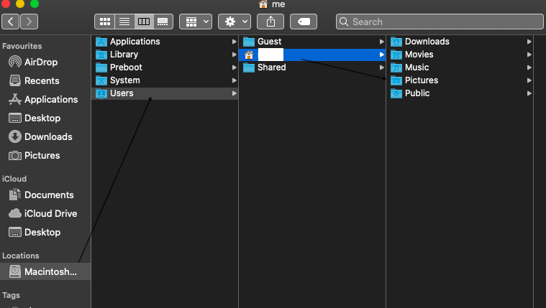Select Macintosh HD under Locations
This screenshot has width=546, height=308.
tap(45, 271)
